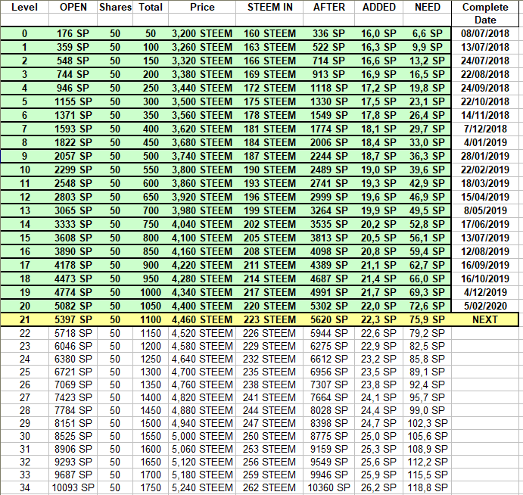The width and height of the screenshot is (523, 495).
Task: Select the NEED cell 99,0 SP
Action: tap(428, 410)
